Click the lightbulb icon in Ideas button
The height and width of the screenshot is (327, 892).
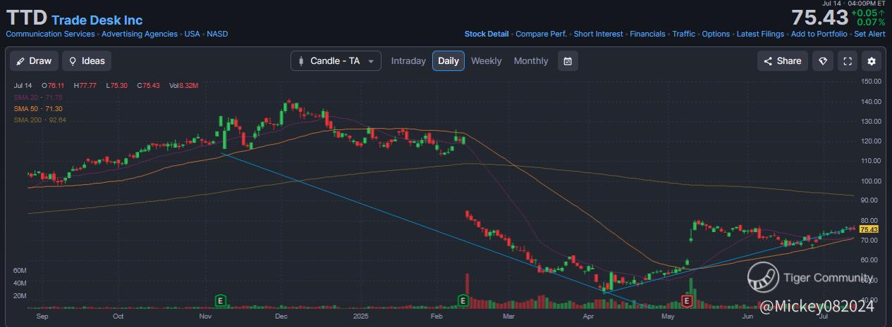click(73, 61)
